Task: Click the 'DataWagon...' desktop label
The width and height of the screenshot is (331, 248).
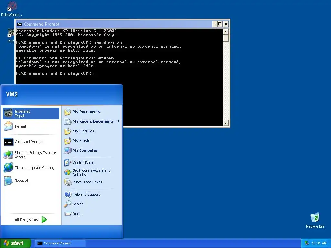Action: coord(12,15)
